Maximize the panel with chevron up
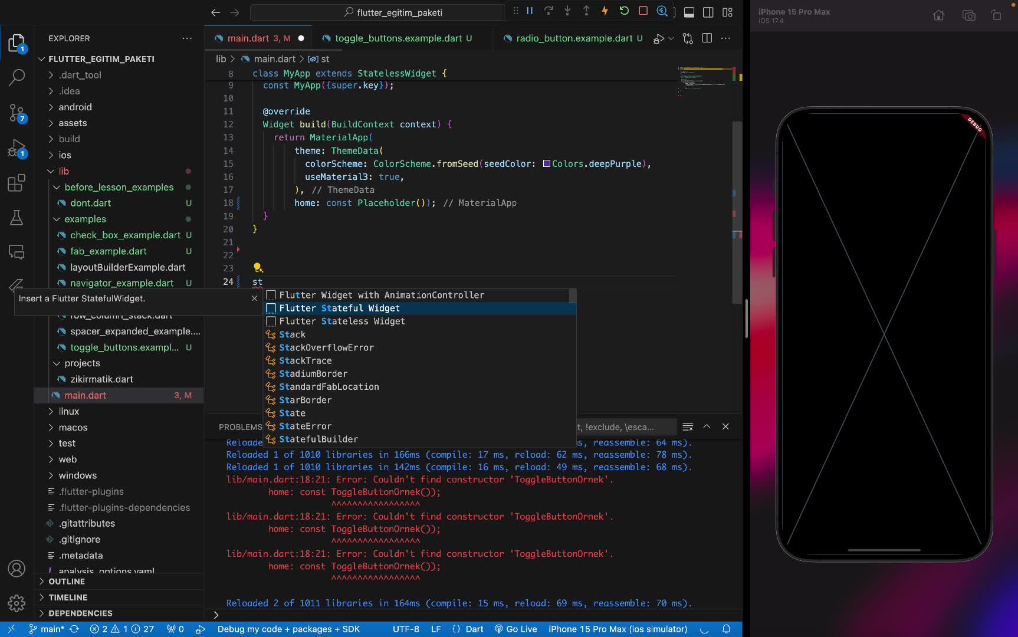 707,426
